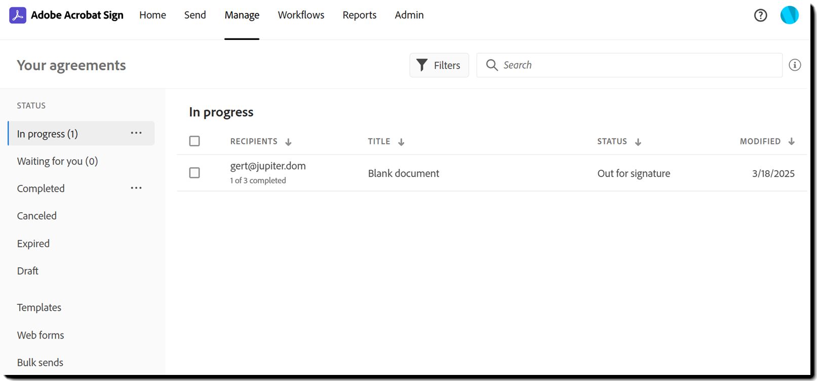Click the Out for signature status
This screenshot has height=381, width=817.
pyautogui.click(x=634, y=173)
